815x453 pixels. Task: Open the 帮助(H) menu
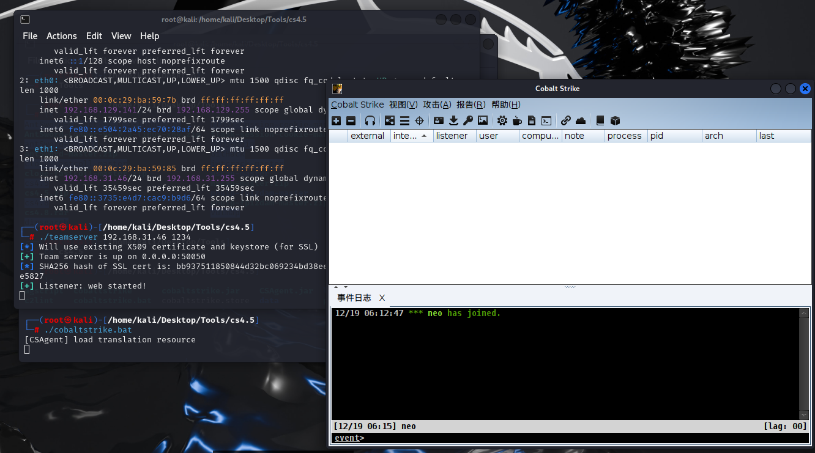[505, 105]
